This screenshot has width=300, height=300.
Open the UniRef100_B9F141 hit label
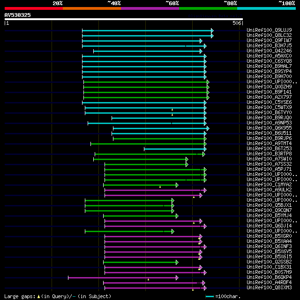click(x=269, y=92)
